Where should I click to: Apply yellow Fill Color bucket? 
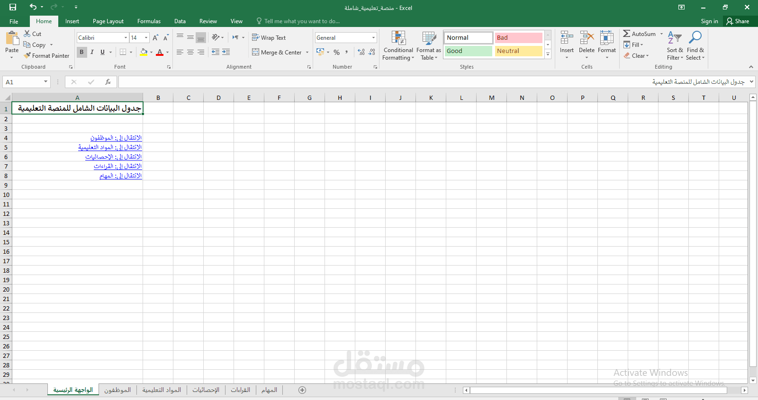(144, 52)
